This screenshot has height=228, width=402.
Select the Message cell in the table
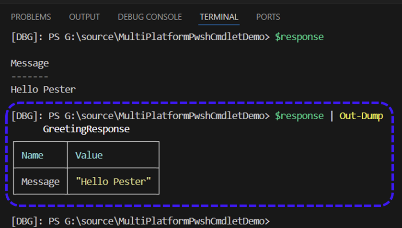40,182
